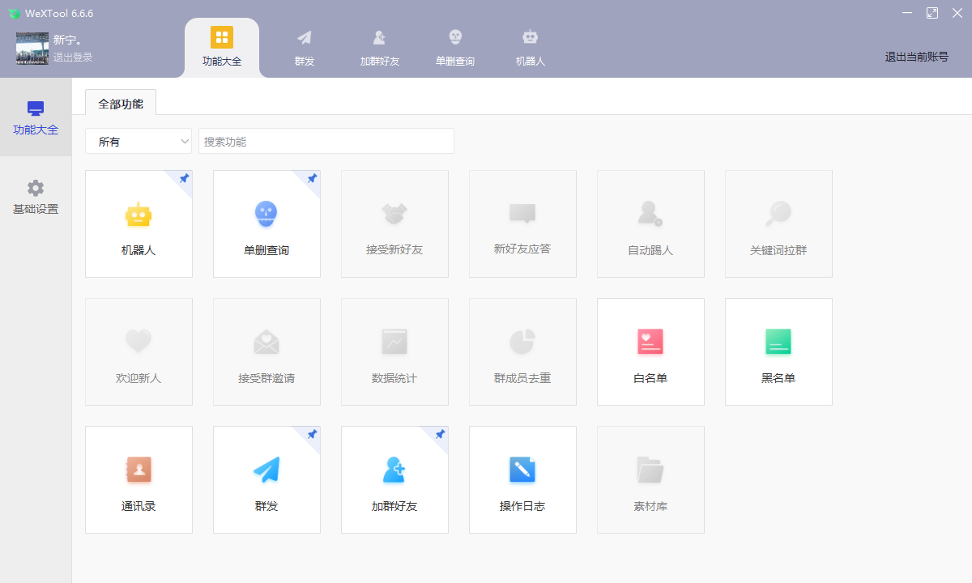
Task: Click the 新好友应答 chat bubble icon
Action: click(x=522, y=214)
